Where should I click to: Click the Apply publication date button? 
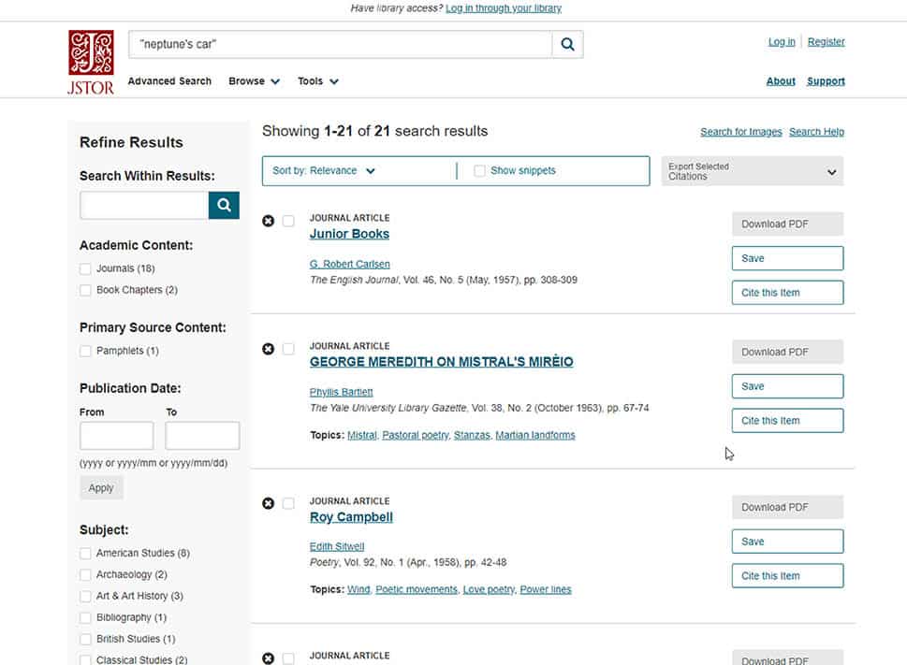pyautogui.click(x=101, y=488)
